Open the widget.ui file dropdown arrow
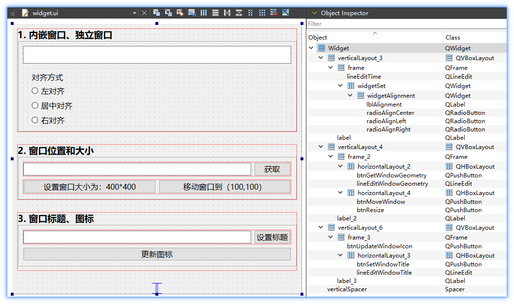 (x=134, y=13)
